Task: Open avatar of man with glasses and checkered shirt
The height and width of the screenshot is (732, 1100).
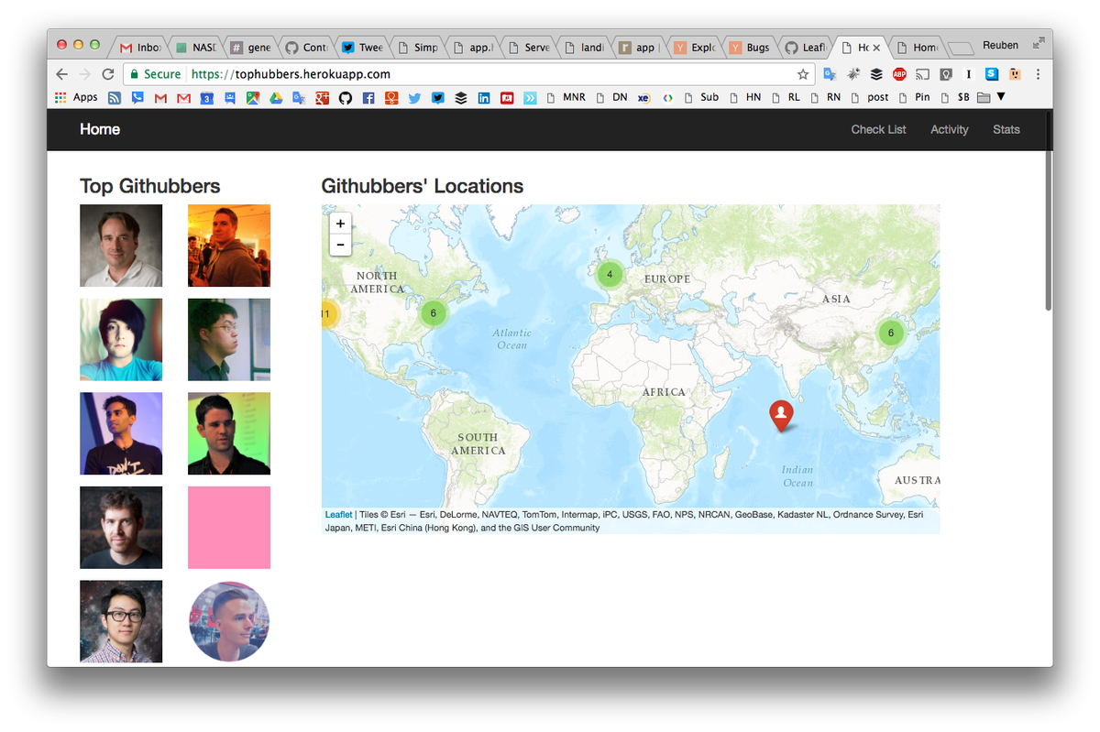Action: click(121, 621)
